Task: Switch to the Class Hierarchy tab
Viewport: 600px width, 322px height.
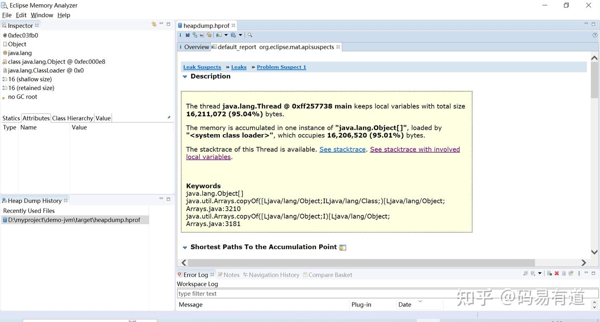Action: [x=72, y=118]
